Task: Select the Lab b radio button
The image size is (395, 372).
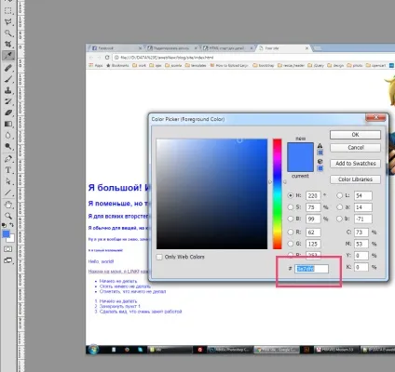Action: [x=339, y=219]
